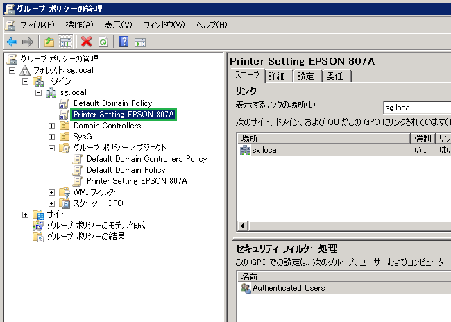Open the 表示(V) menu

coord(118,25)
